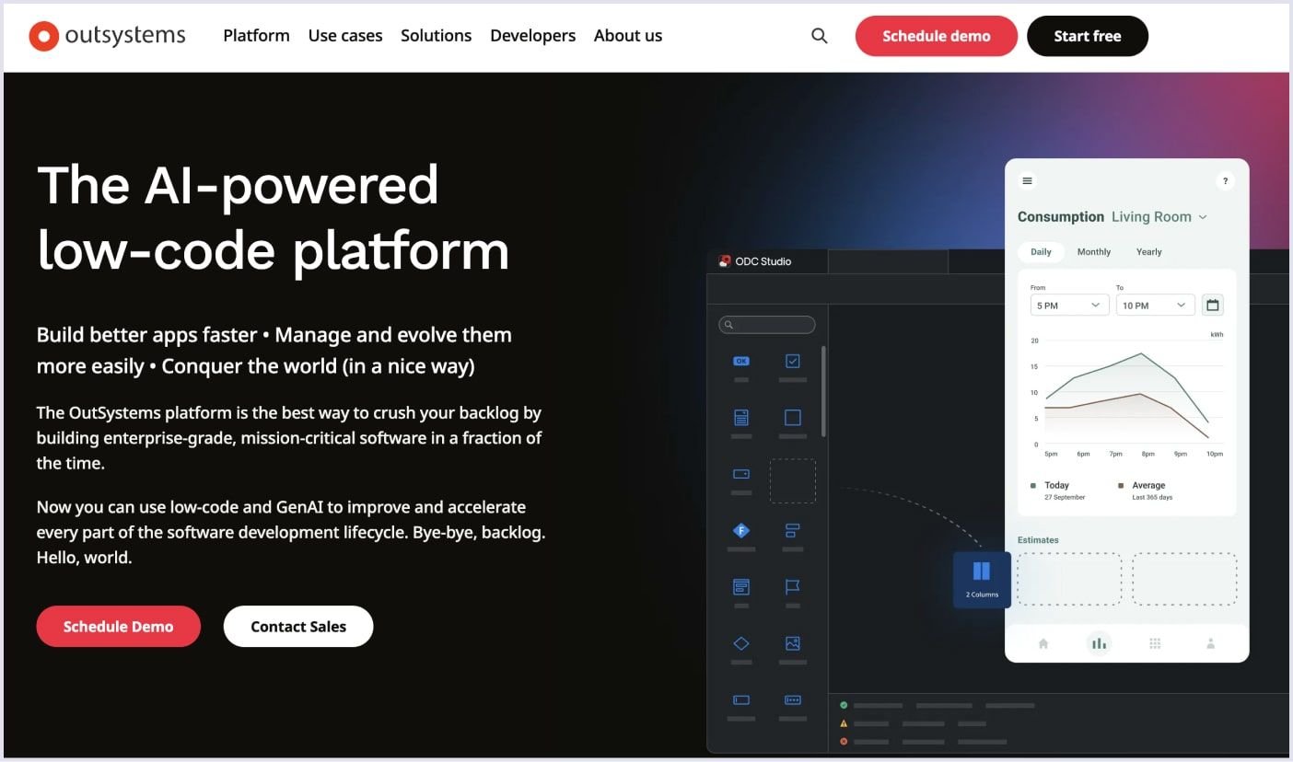Click the 2 Columns layout tile
The height and width of the screenshot is (762, 1293).
(x=982, y=580)
